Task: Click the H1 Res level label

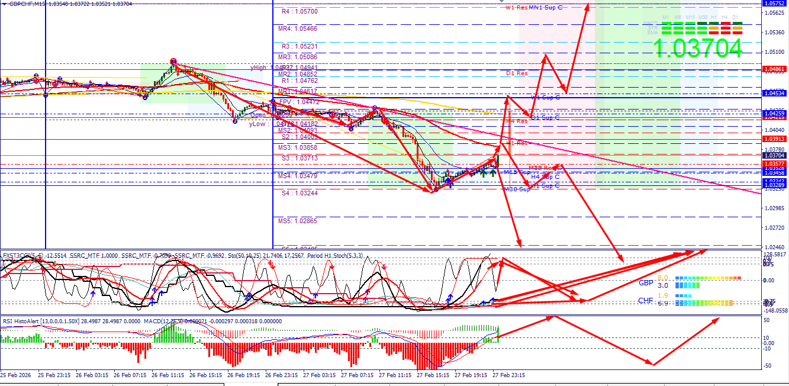Action: 517,143
